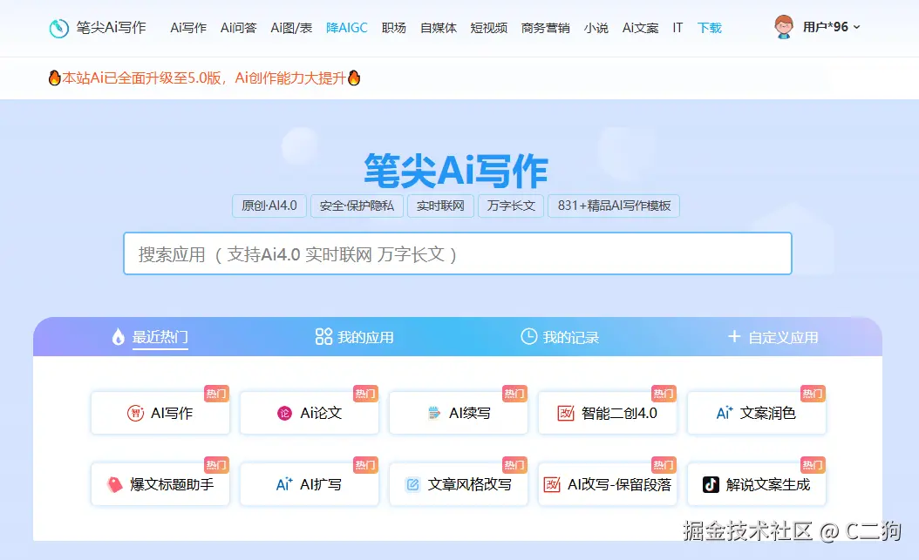
Task: Open the Ai图/表 nav menu
Action: pos(291,28)
